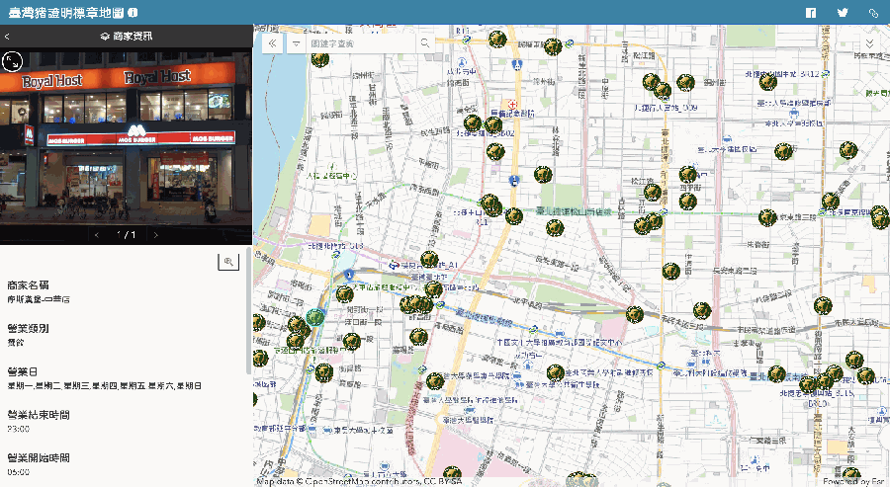This screenshot has width=890, height=487.
Task: Click the weekday list starting with 星期一
Action: pos(105,386)
